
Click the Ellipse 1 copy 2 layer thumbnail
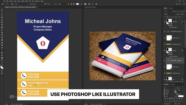tap(169, 38)
